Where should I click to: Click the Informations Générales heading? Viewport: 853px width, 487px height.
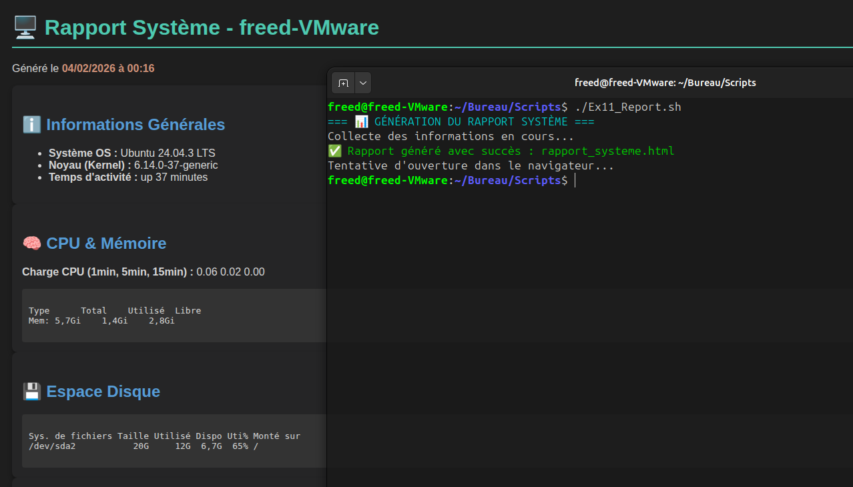pyautogui.click(x=135, y=125)
